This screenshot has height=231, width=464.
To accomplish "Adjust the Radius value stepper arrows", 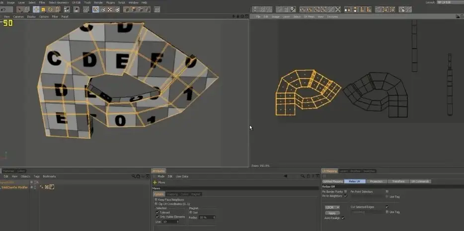I will click(214, 218).
